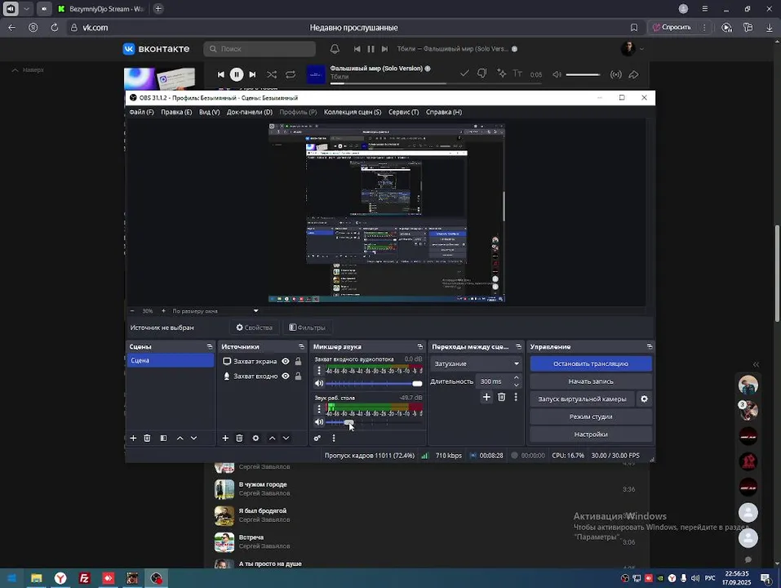
Task: Open preview scaling dropdown По размеру окна
Action: [x=215, y=311]
